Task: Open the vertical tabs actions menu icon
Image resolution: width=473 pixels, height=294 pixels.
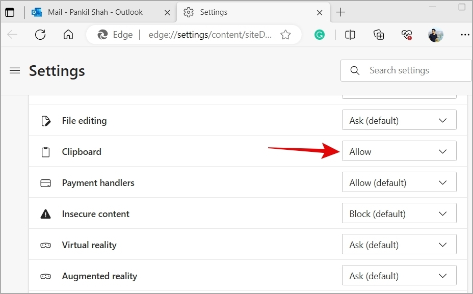Action: [10, 12]
